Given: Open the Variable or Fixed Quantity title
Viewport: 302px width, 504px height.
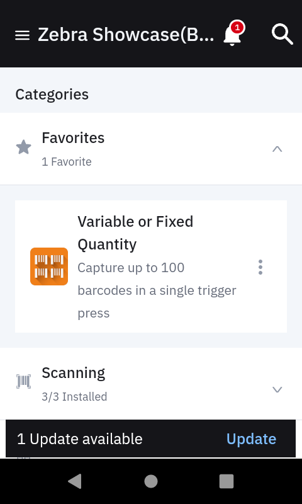Looking at the screenshot, I should tap(135, 233).
